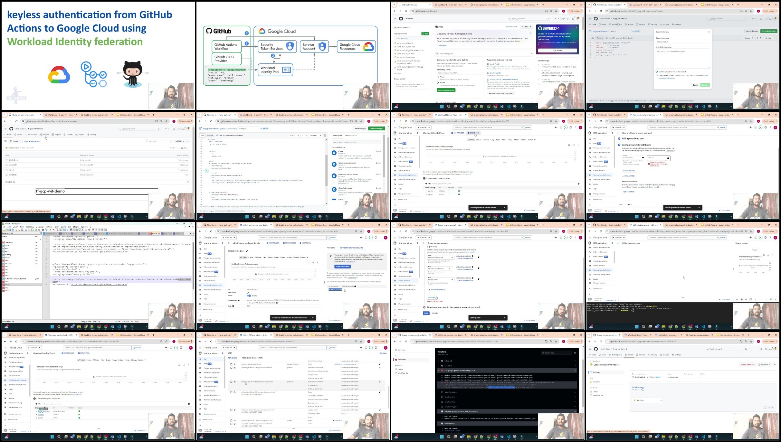The width and height of the screenshot is (781, 442).
Task: Click the README.md edit pencil icon
Action: click(x=187, y=182)
